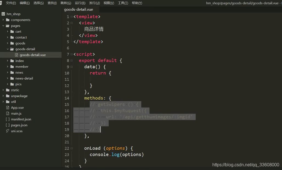Expand the goods folder chevron
Viewport: 282px width, 170px height.
pyautogui.click(x=8, y=43)
